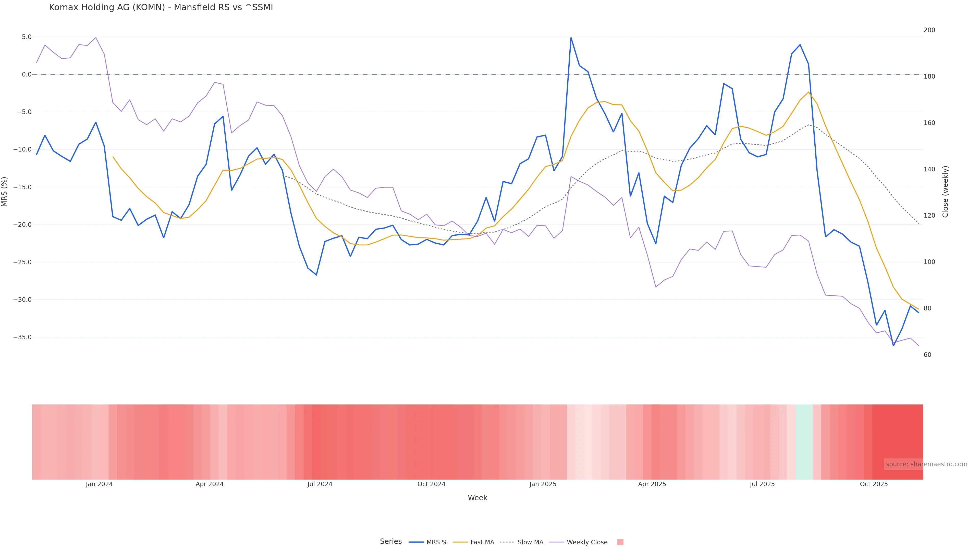The width and height of the screenshot is (980, 551).
Task: Click the orange Fast MA legend line icon
Action: point(460,542)
